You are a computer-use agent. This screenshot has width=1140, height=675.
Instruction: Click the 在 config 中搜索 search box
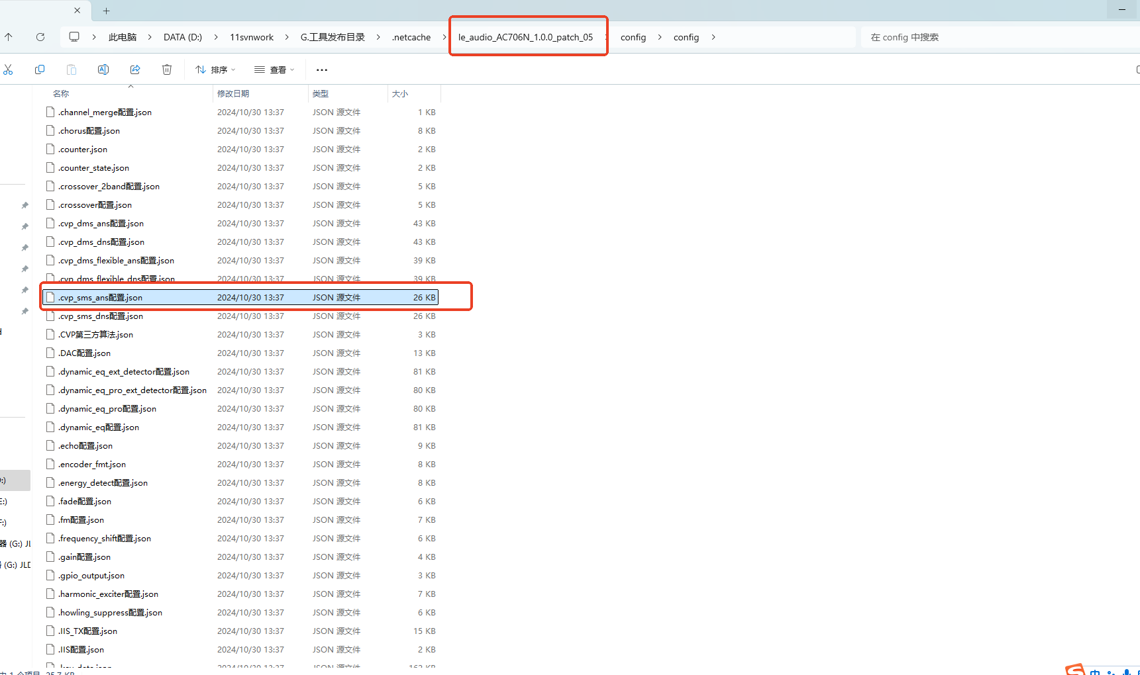(x=1000, y=37)
